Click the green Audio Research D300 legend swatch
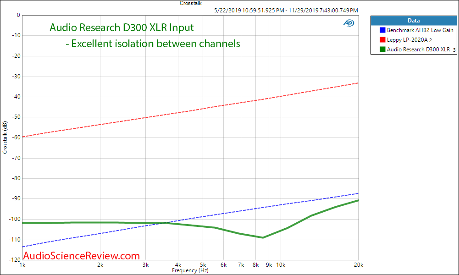The height and width of the screenshot is (275, 459). 382,49
